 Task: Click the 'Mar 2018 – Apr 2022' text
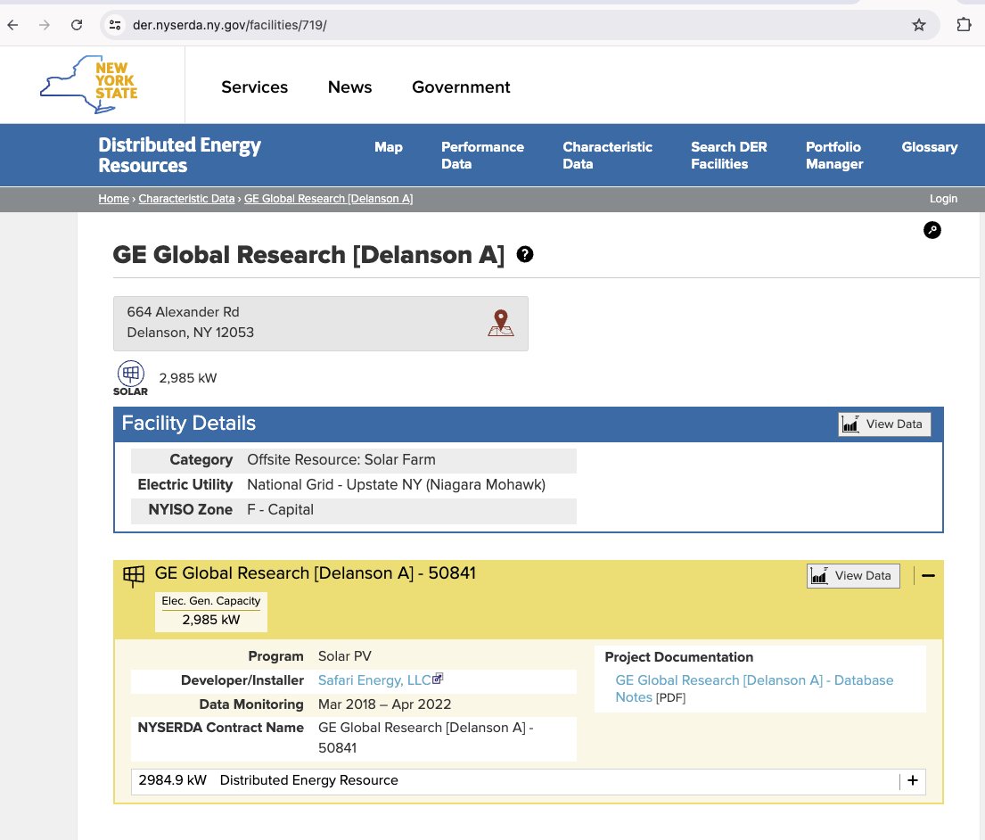pos(384,704)
